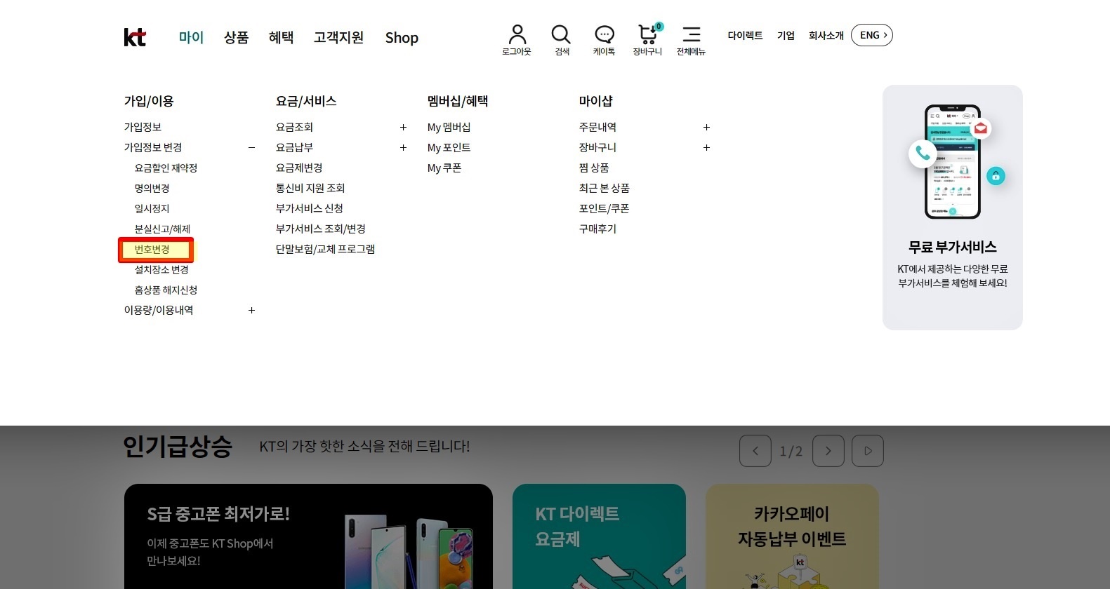Open 부가서비스 조회/변경 item
This screenshot has height=589, width=1110.
point(321,229)
